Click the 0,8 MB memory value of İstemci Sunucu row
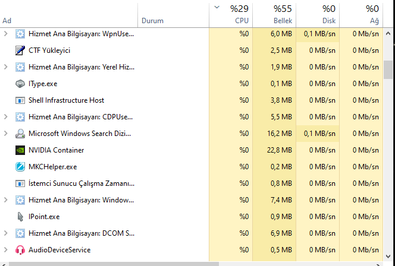395x266 pixels. tap(281, 183)
